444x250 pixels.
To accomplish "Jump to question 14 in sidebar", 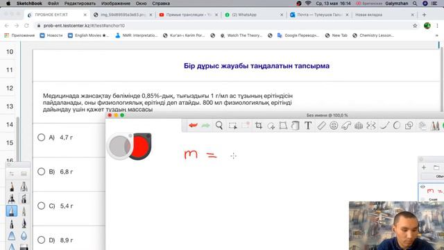I will 10,124.
